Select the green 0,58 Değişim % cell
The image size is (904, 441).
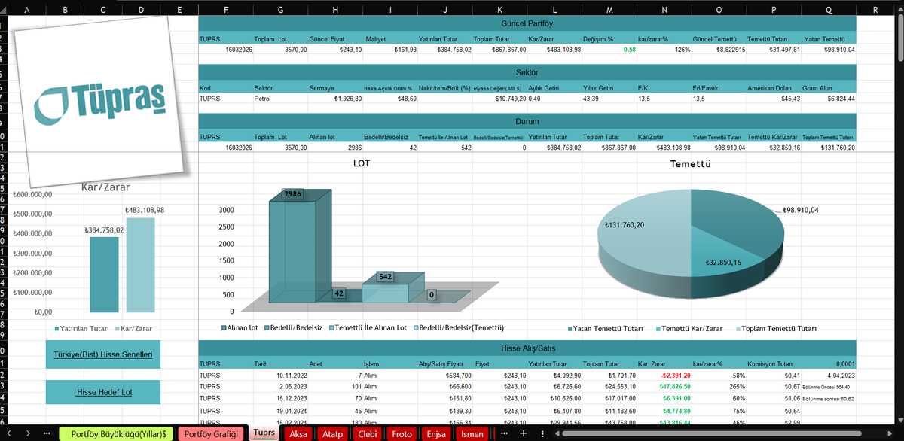click(609, 49)
